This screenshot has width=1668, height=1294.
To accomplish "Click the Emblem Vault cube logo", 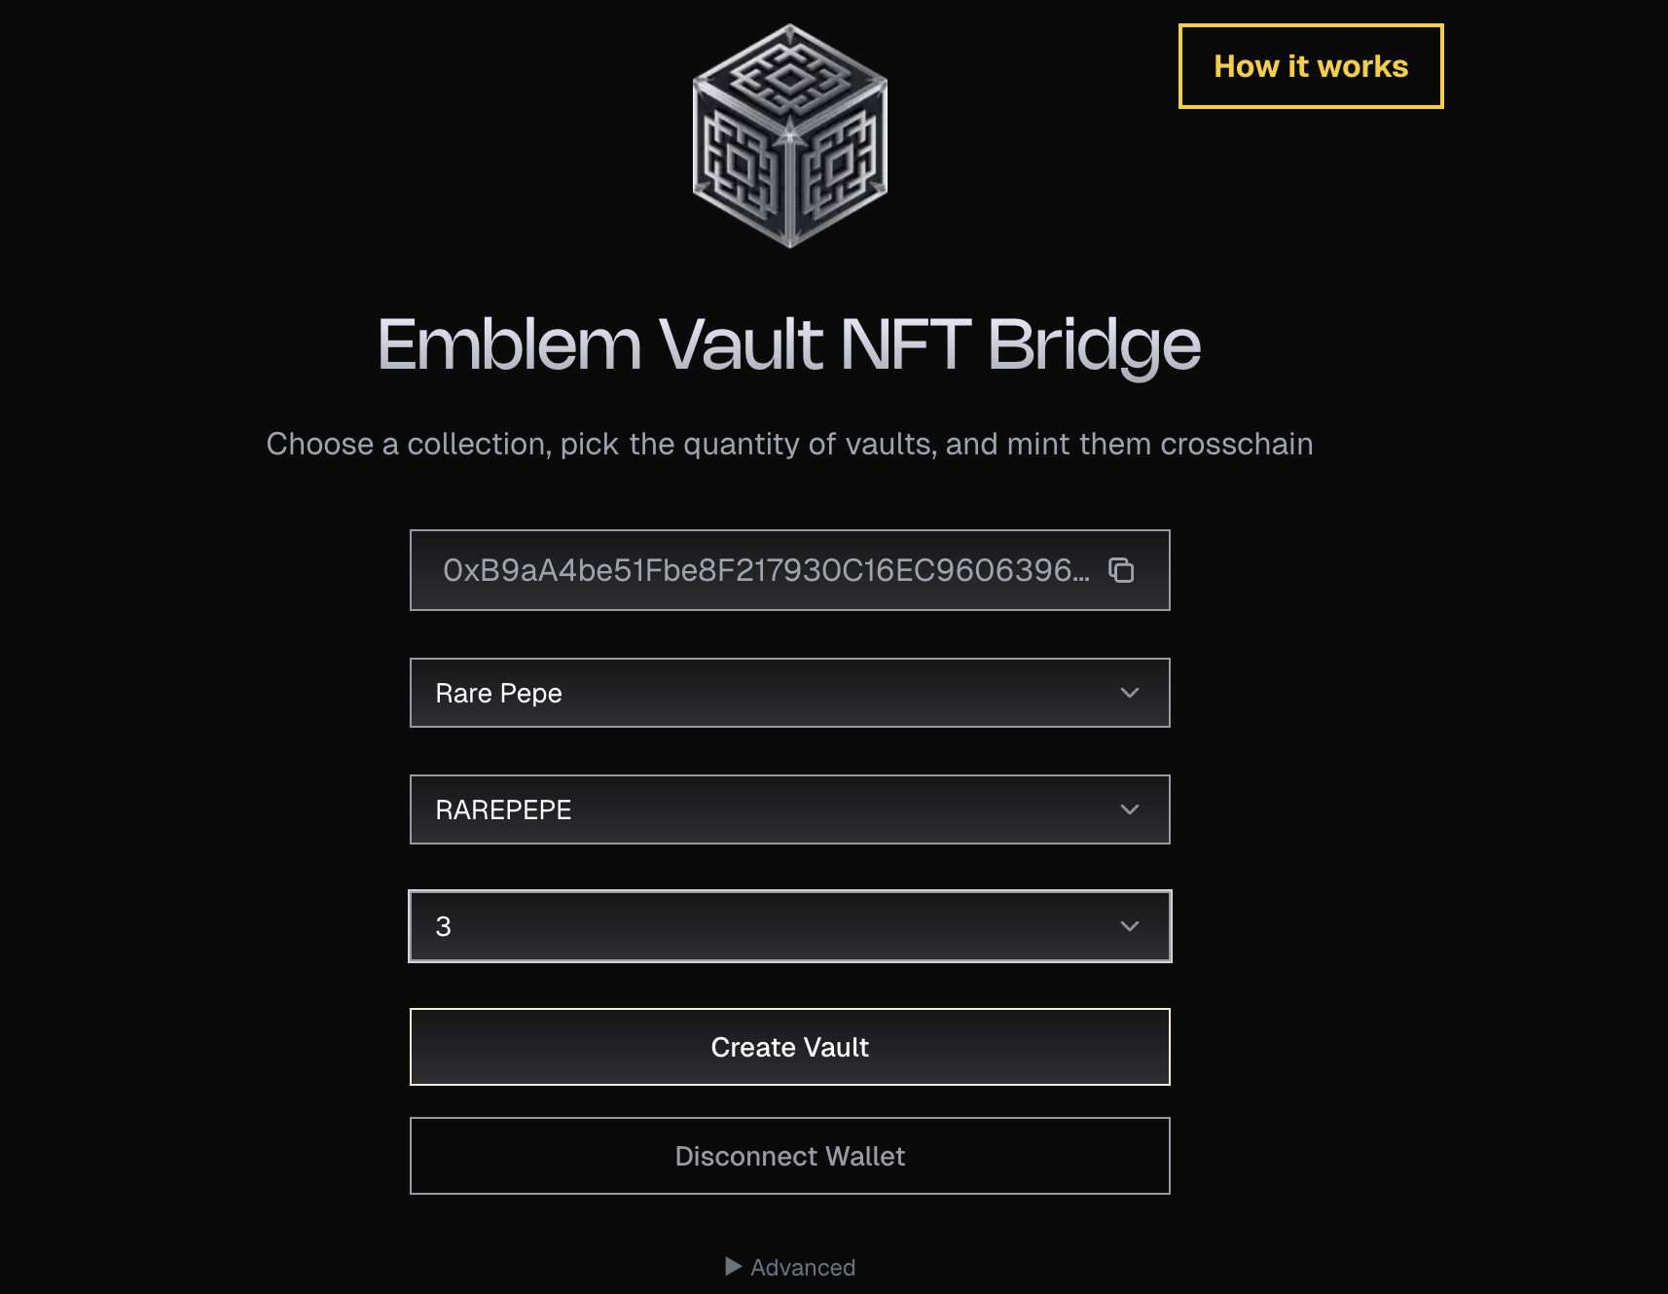I will tap(789, 136).
